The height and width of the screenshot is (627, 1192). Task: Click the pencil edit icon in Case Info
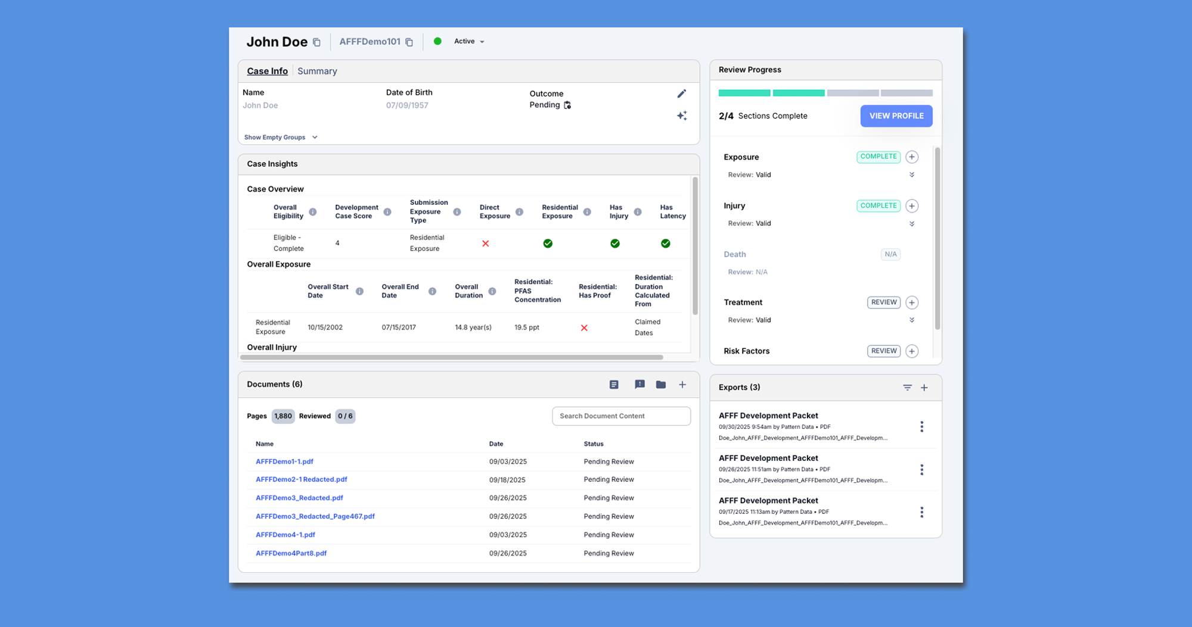point(682,93)
